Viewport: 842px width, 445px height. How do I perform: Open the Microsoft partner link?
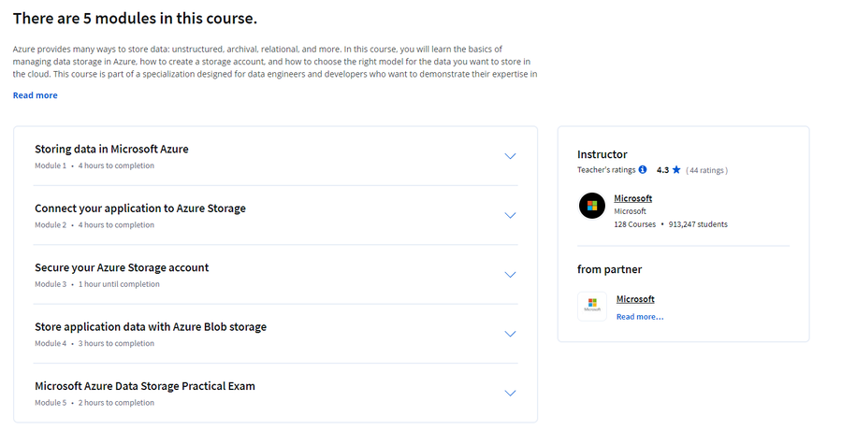pyautogui.click(x=635, y=299)
